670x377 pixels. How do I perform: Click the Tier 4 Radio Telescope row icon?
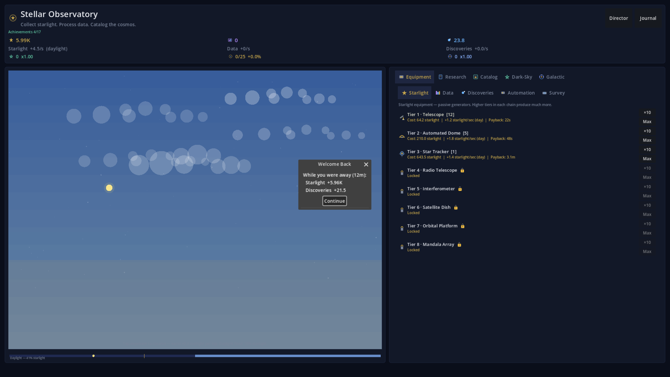click(x=402, y=173)
